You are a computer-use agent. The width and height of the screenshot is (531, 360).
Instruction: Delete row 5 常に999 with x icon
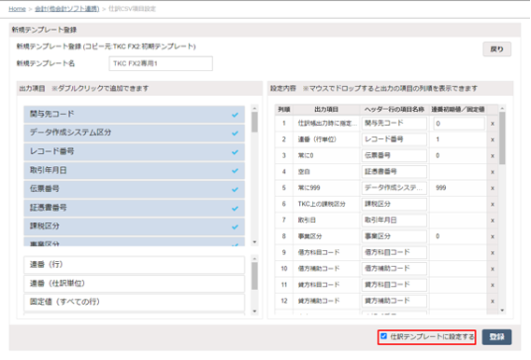coord(493,188)
